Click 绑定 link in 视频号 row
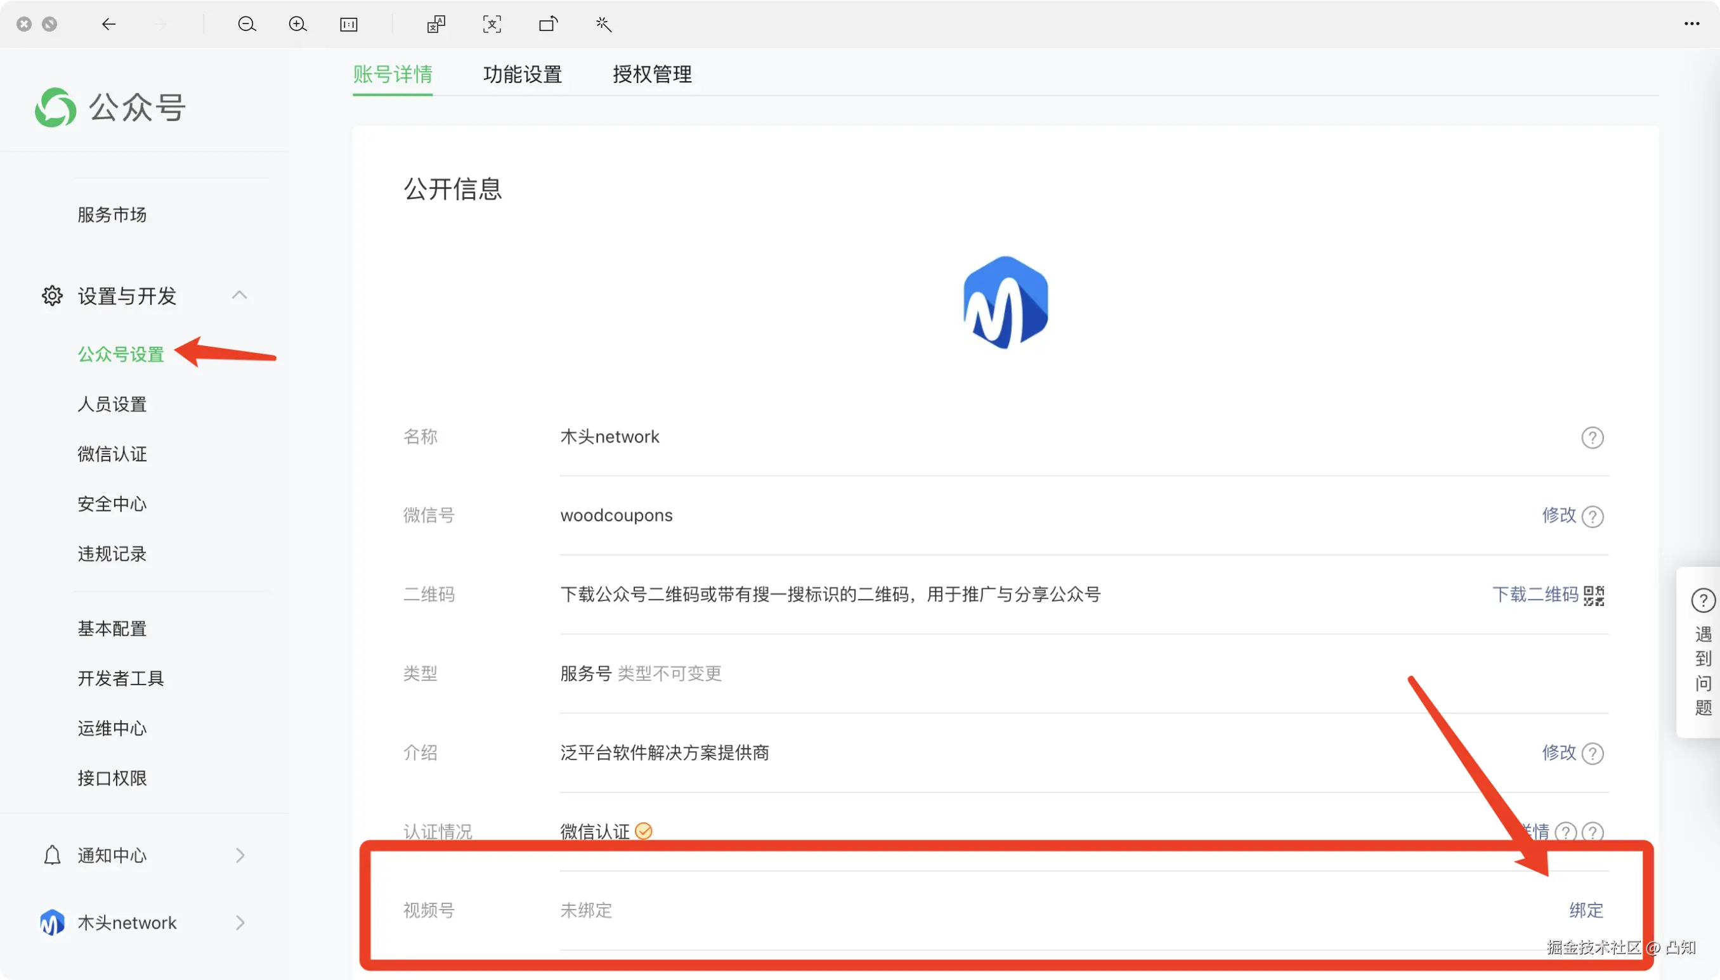The height and width of the screenshot is (980, 1720). pyautogui.click(x=1586, y=911)
